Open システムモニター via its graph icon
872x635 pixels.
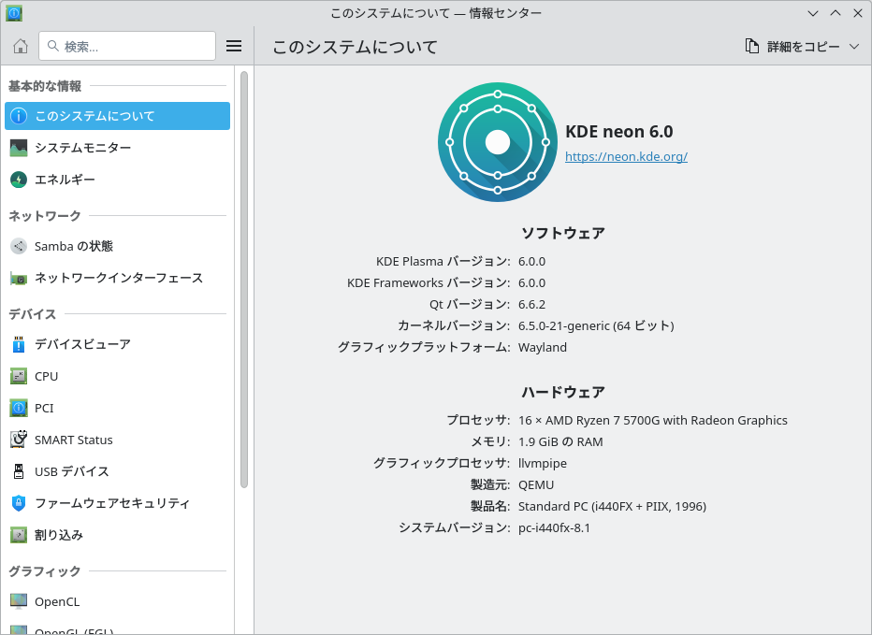(x=19, y=148)
